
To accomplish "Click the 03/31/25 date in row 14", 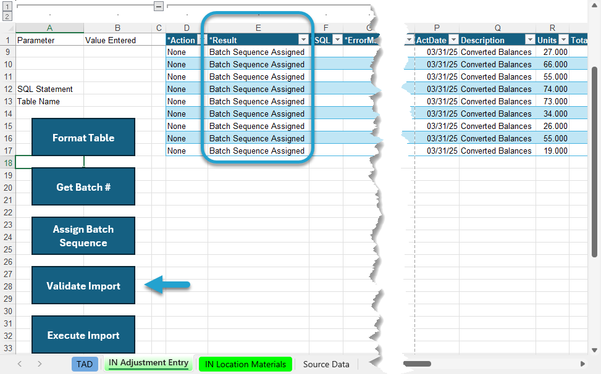I will pyautogui.click(x=437, y=114).
